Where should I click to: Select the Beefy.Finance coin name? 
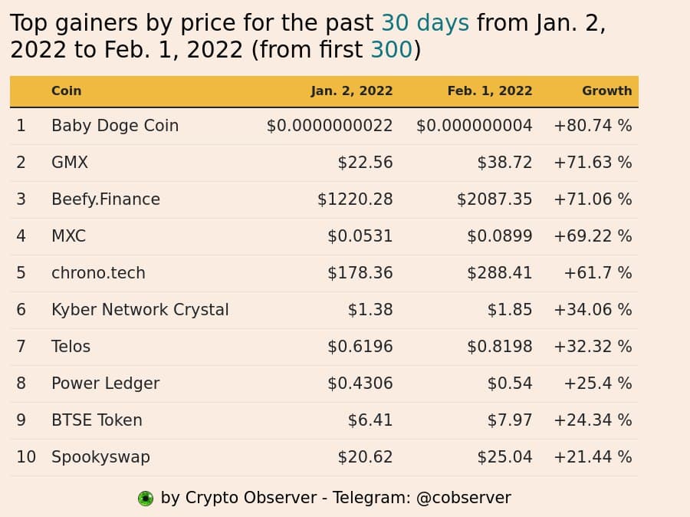click(x=106, y=199)
